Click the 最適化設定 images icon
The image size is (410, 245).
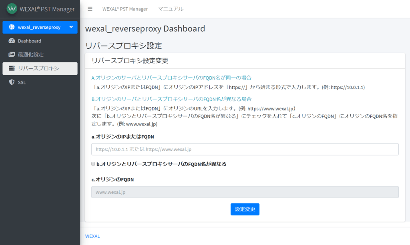[x=12, y=54]
